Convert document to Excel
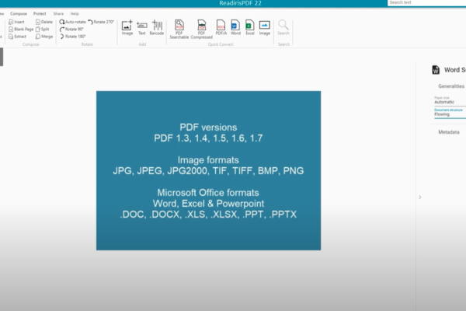 (x=249, y=28)
